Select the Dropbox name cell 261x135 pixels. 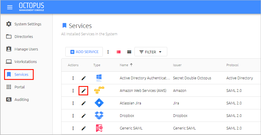(x=127, y=116)
